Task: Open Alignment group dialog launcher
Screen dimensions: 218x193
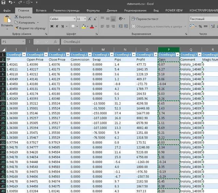Action: pos(186,34)
